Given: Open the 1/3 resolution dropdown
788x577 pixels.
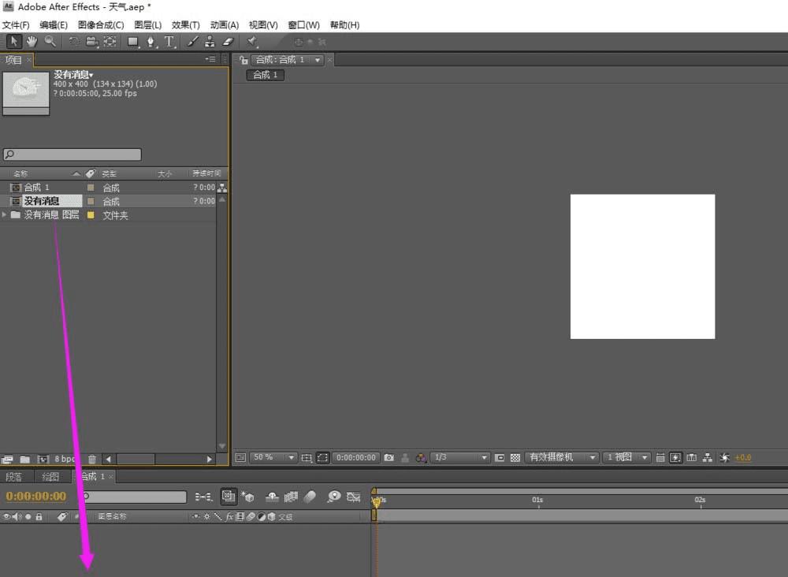Looking at the screenshot, I should [460, 457].
